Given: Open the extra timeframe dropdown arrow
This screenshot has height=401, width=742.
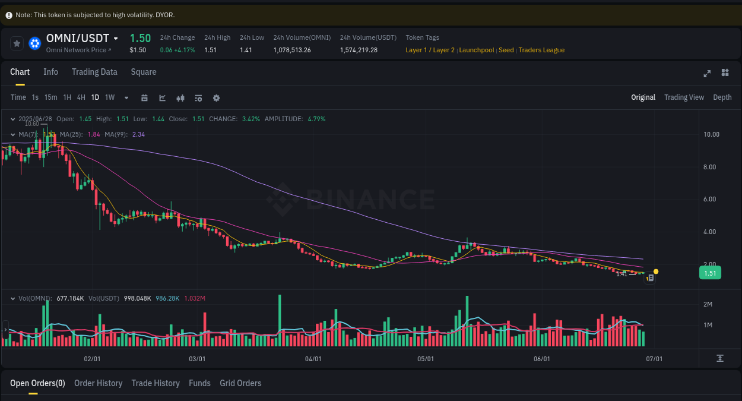Looking at the screenshot, I should pyautogui.click(x=126, y=97).
